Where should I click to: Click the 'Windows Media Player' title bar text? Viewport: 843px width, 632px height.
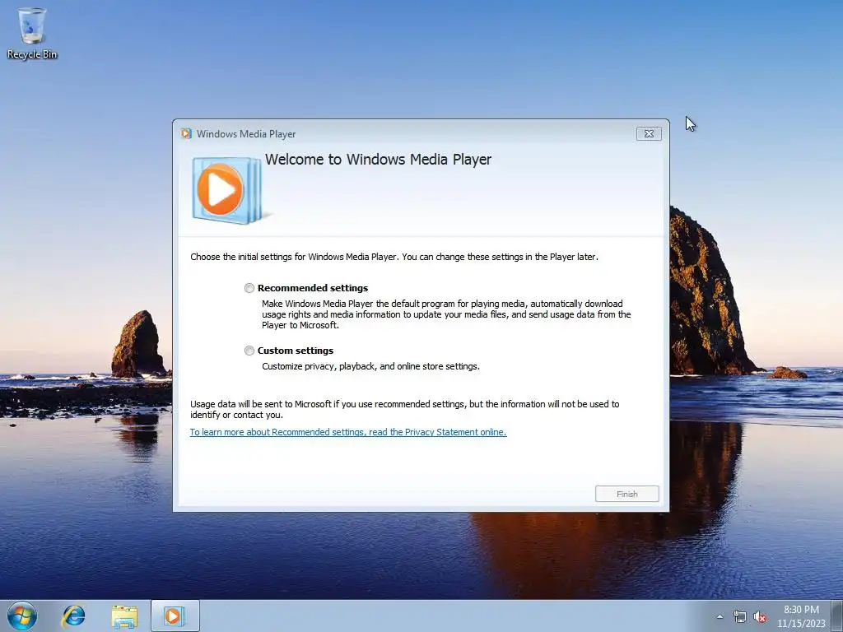[x=246, y=134]
